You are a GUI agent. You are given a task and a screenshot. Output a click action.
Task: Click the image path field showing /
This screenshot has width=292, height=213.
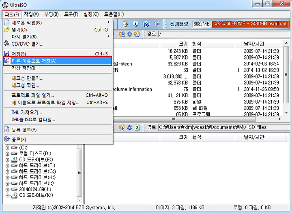click(x=223, y=34)
